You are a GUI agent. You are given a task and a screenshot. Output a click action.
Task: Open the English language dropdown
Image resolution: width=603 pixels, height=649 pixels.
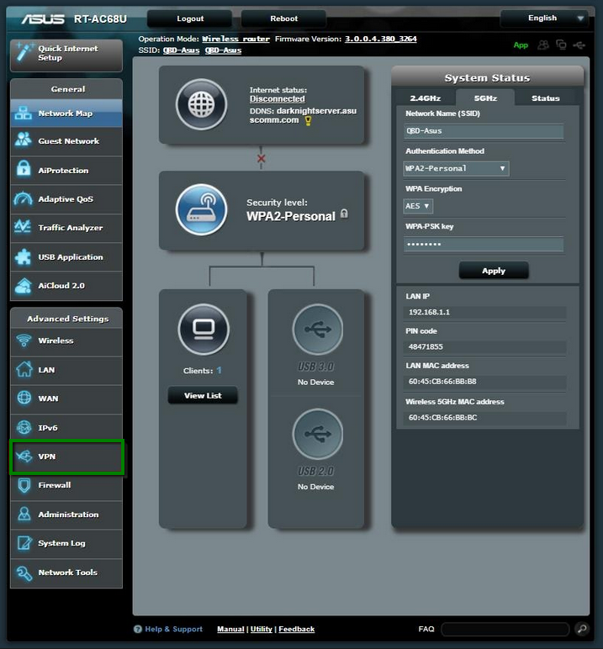[544, 18]
